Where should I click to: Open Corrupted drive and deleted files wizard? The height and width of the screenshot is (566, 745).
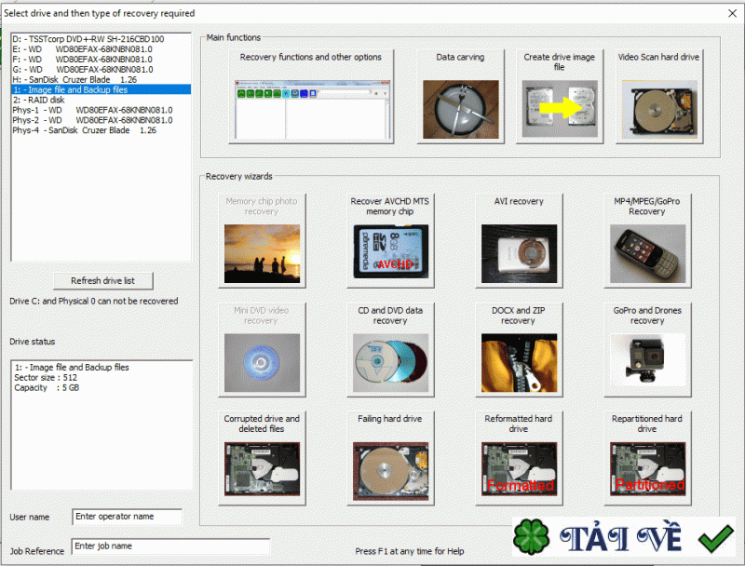coord(262,458)
